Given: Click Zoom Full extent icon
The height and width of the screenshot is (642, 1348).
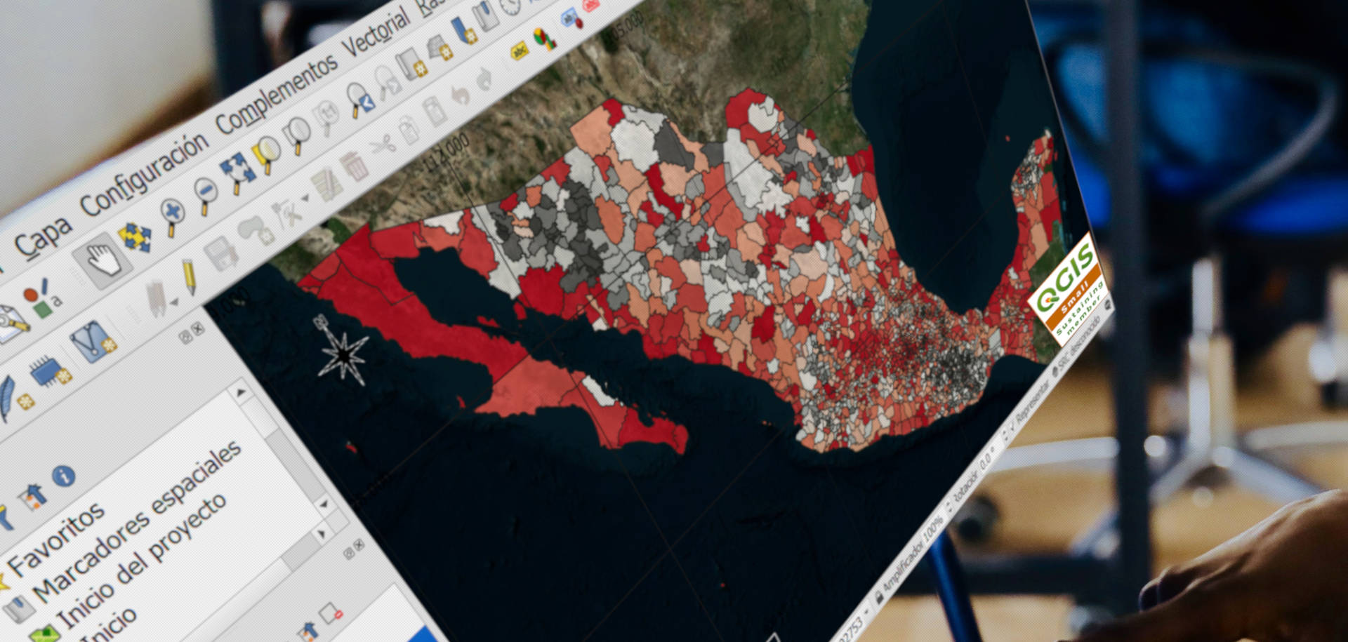Looking at the screenshot, I should [237, 173].
